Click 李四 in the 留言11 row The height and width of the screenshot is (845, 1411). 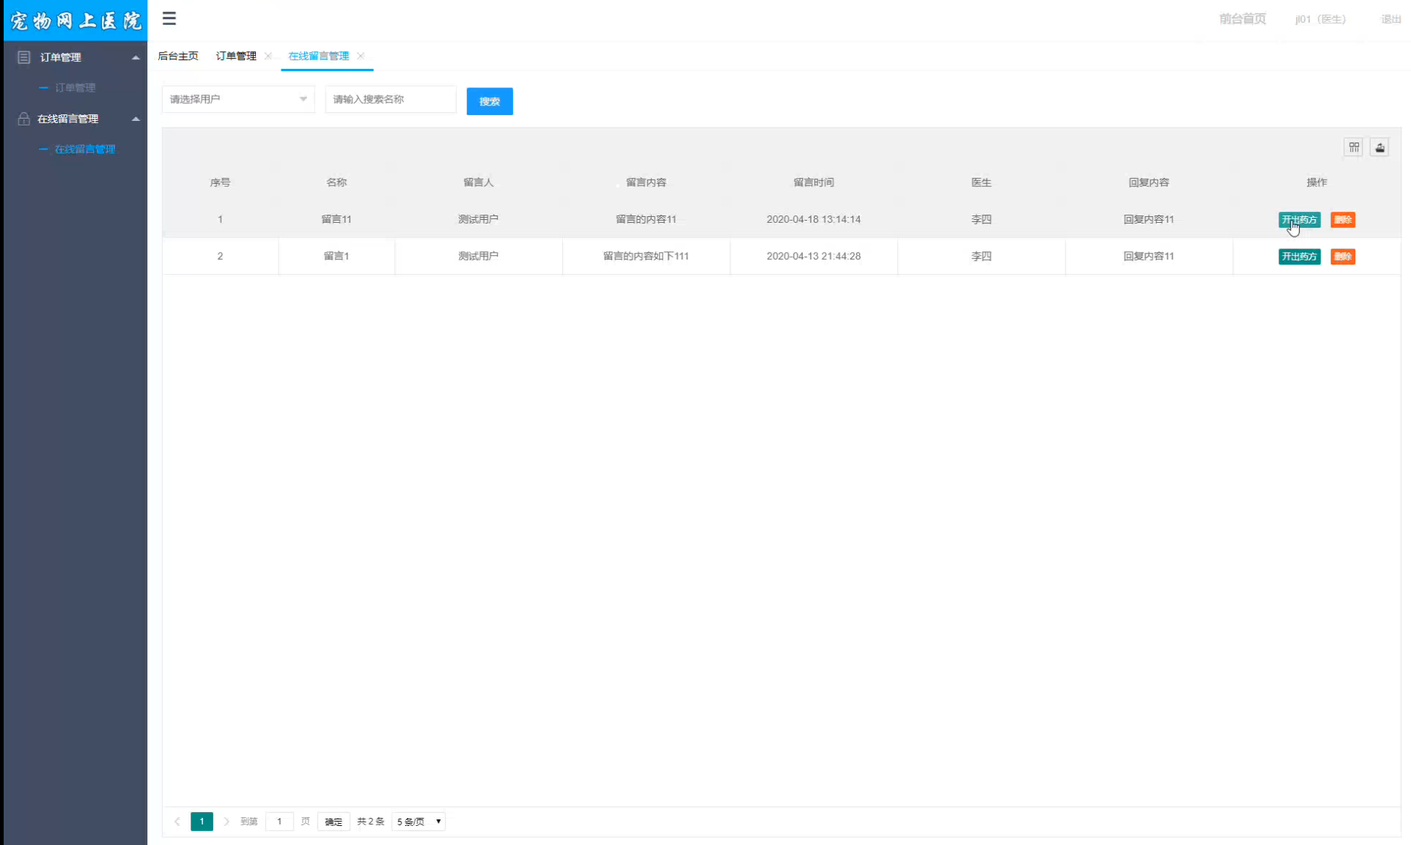pyautogui.click(x=981, y=219)
